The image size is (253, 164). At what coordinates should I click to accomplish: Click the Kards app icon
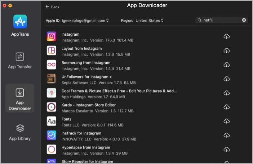[52, 107]
